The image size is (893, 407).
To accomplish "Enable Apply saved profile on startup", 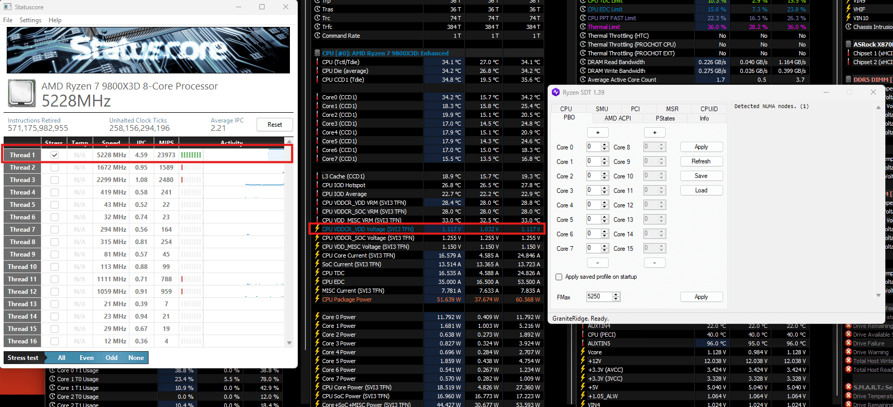I will (x=559, y=277).
